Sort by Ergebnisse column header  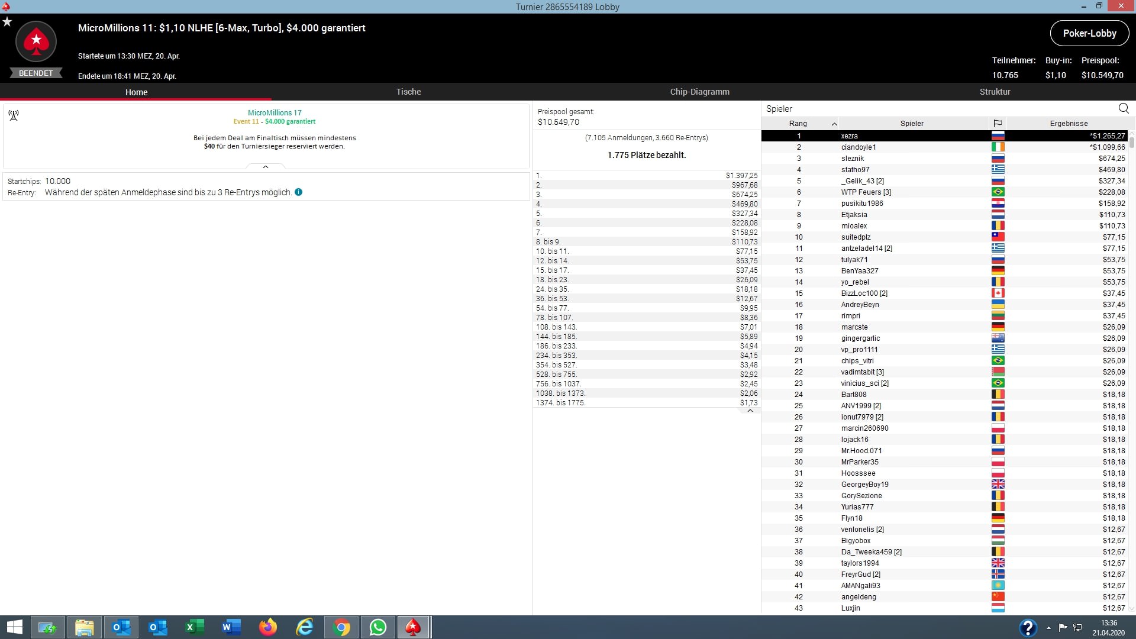pyautogui.click(x=1068, y=123)
